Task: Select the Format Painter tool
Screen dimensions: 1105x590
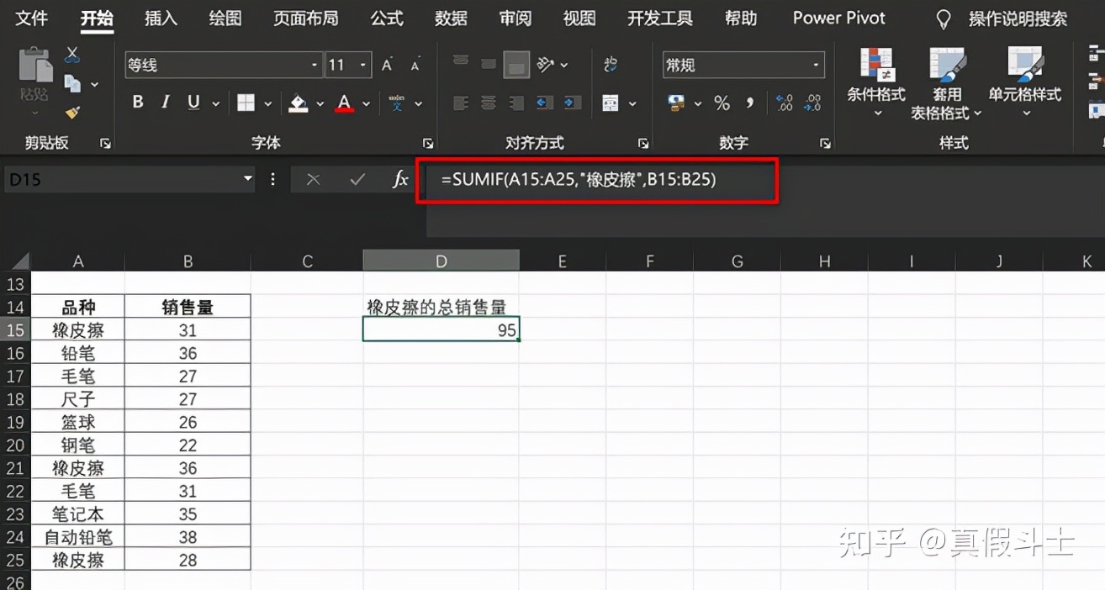Action: (73, 113)
